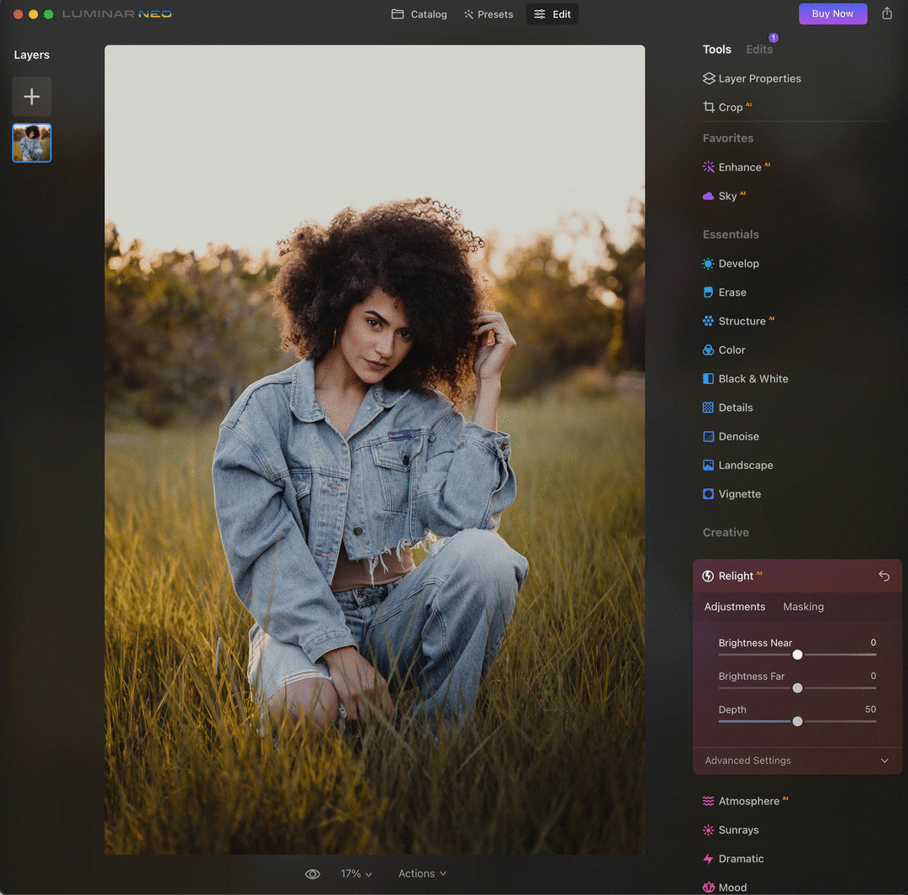908x895 pixels.
Task: Click the Brightness Near slider handle
Action: coord(797,655)
